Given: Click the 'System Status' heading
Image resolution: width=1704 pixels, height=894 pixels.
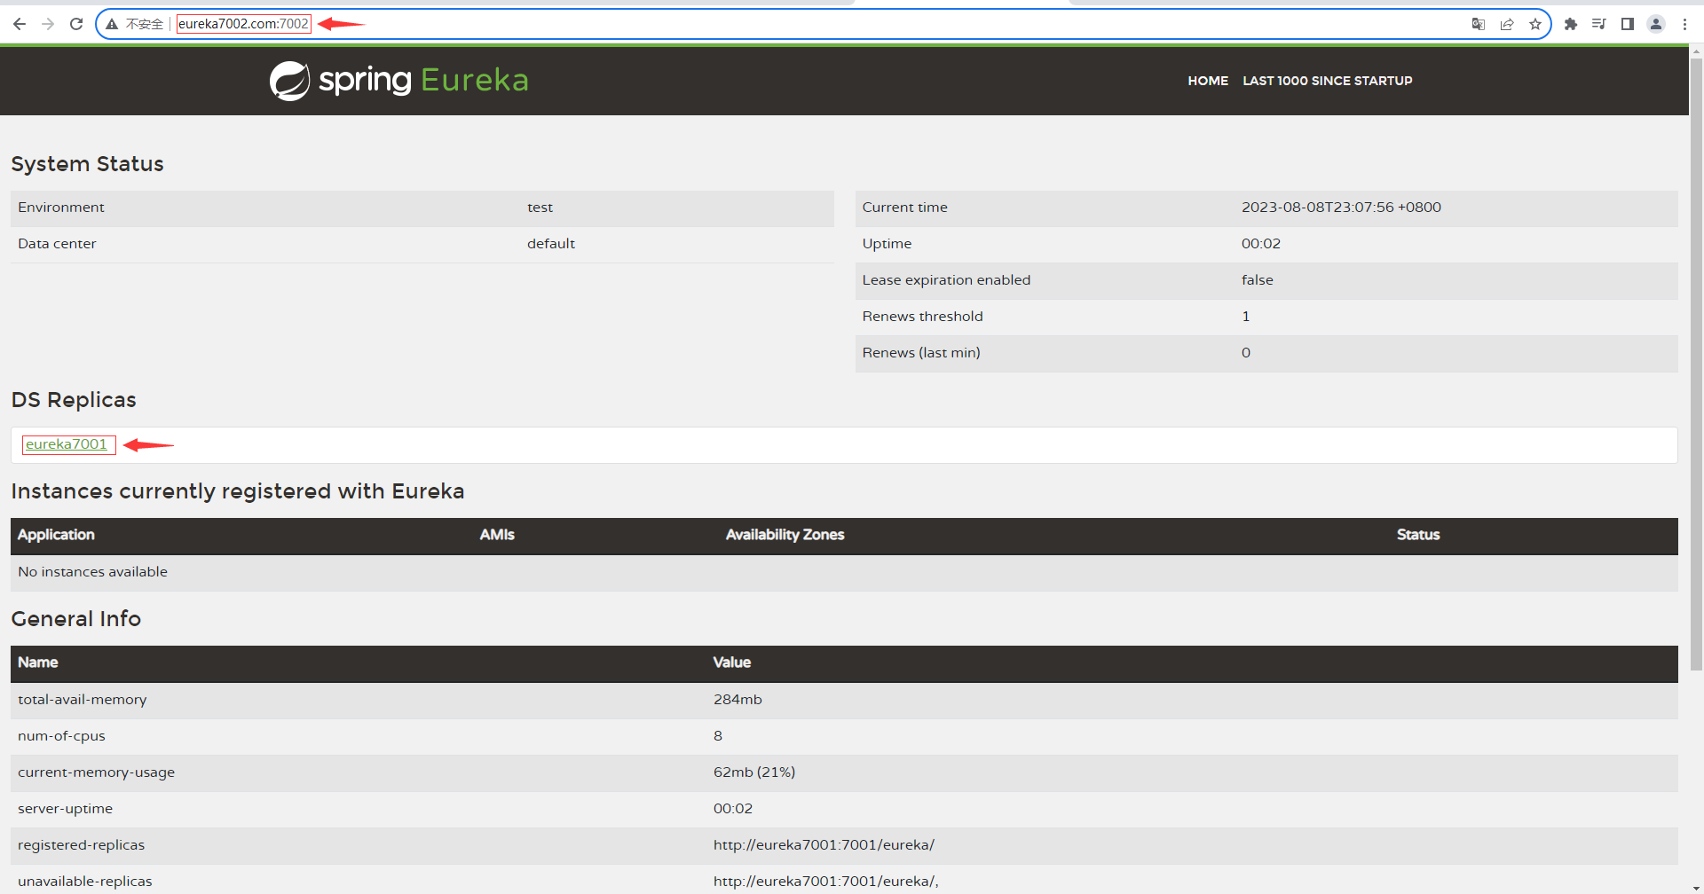Looking at the screenshot, I should coord(87,164).
